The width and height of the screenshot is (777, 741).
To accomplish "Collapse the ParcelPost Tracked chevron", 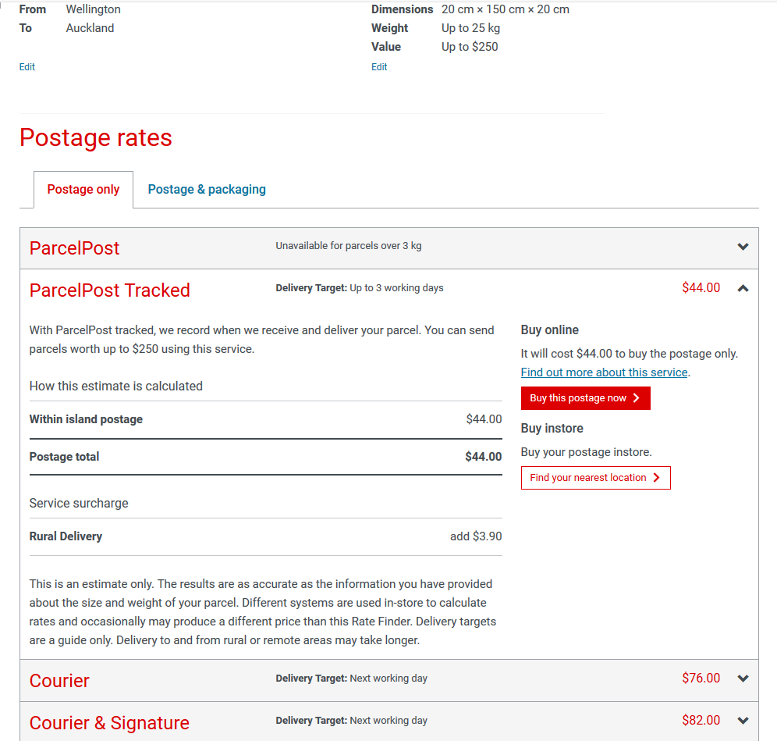I will (743, 288).
